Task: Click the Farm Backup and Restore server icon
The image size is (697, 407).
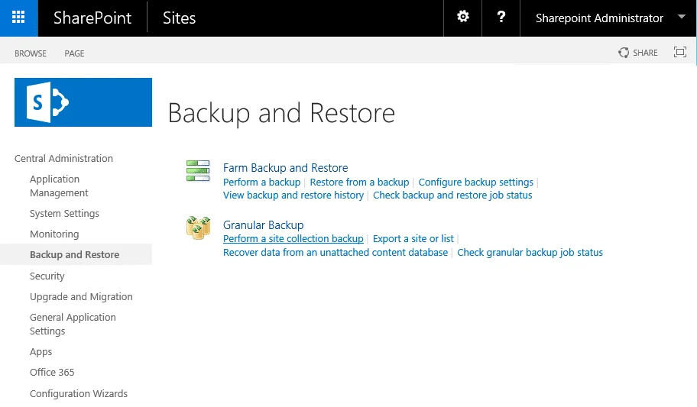Action: point(198,171)
